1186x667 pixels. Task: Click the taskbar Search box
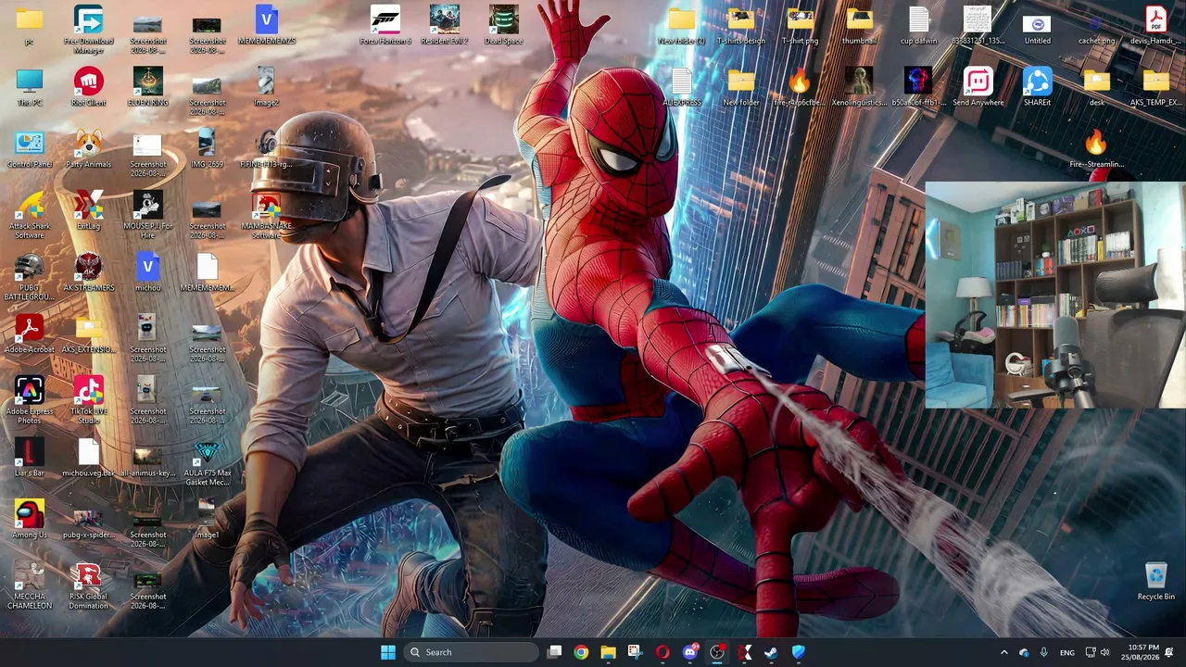pos(473,652)
